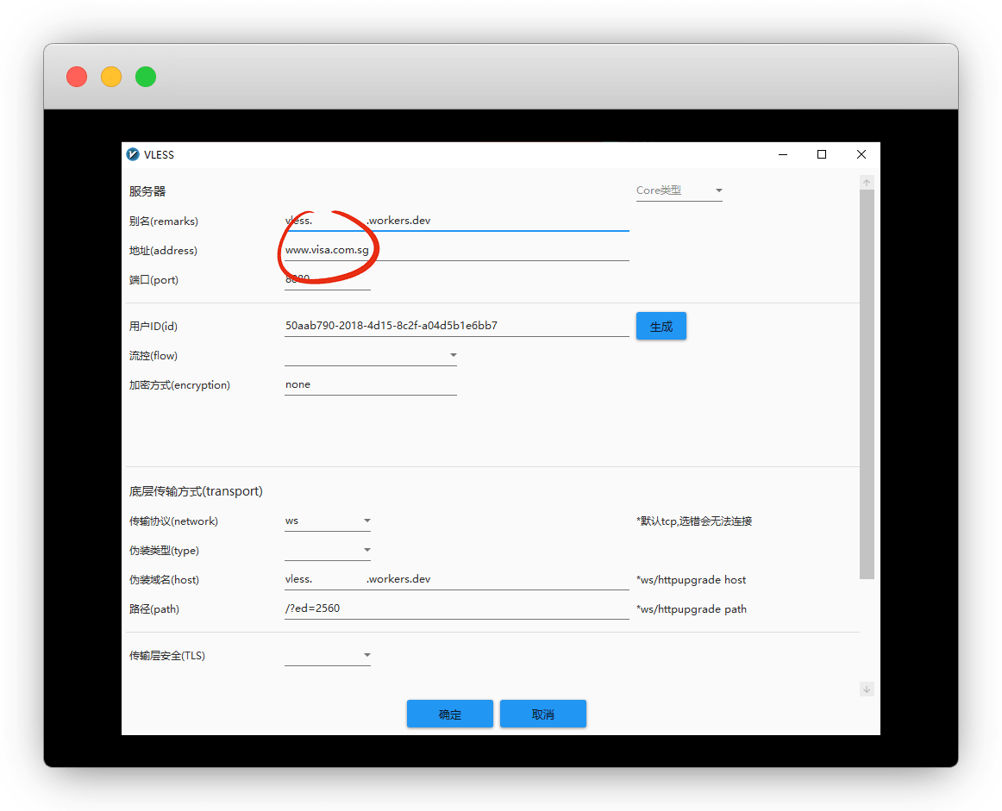Open the 传输协议(network) dropdown showing ws

(x=328, y=521)
